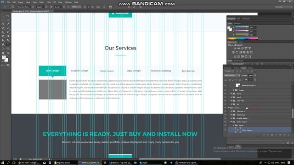Open the Image menu
The image size is (294, 165).
[21, 2]
